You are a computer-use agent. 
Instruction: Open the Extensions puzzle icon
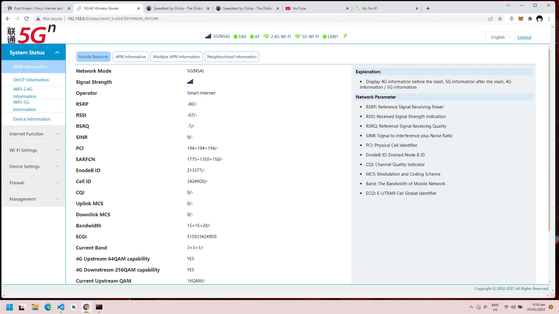pos(530,19)
